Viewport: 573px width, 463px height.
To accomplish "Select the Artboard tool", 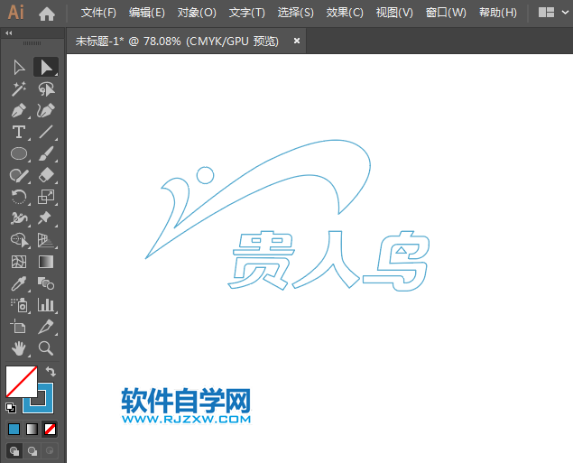I will [18, 327].
